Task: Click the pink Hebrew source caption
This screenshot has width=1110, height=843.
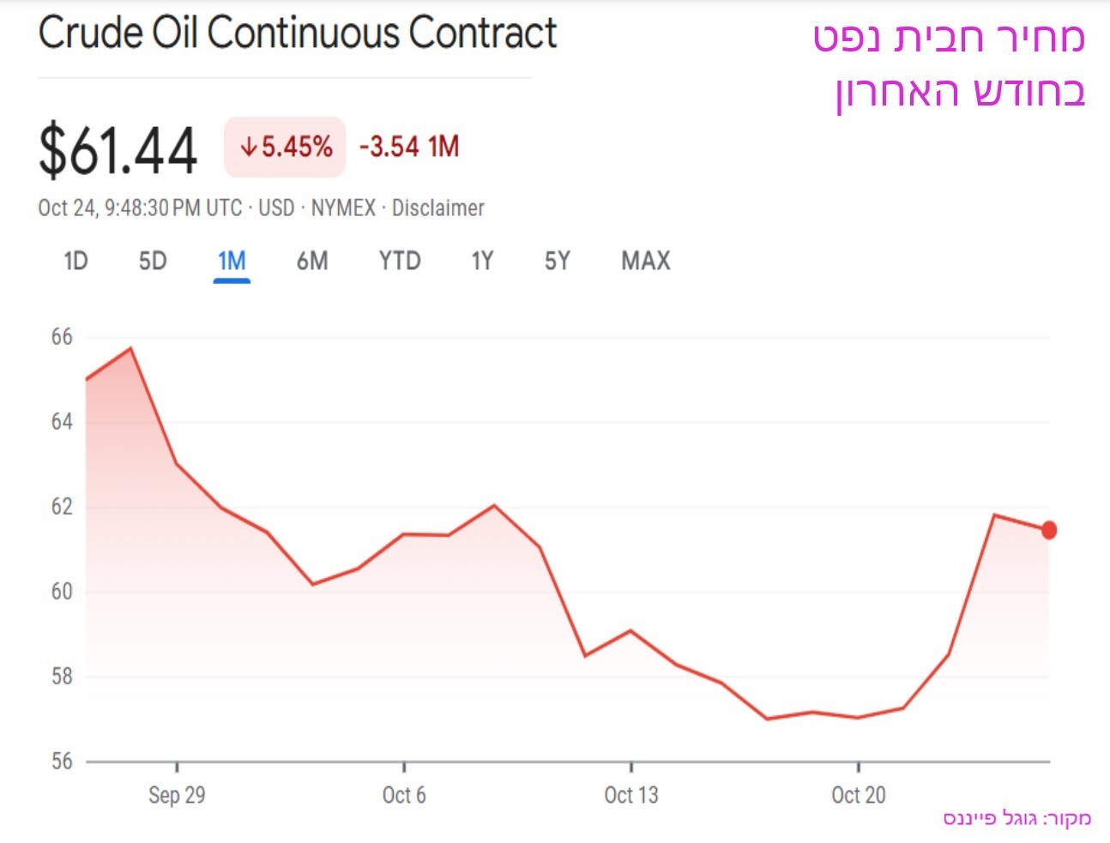Action: click(x=1017, y=819)
